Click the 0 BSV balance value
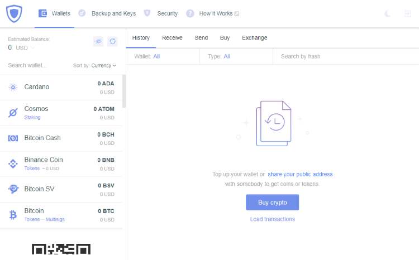Image resolution: width=419 pixels, height=260 pixels. pyautogui.click(x=106, y=186)
